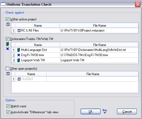Viewport: 142px width, 119px height.
Task: Confirm with the OK button
Action: (x=91, y=112)
